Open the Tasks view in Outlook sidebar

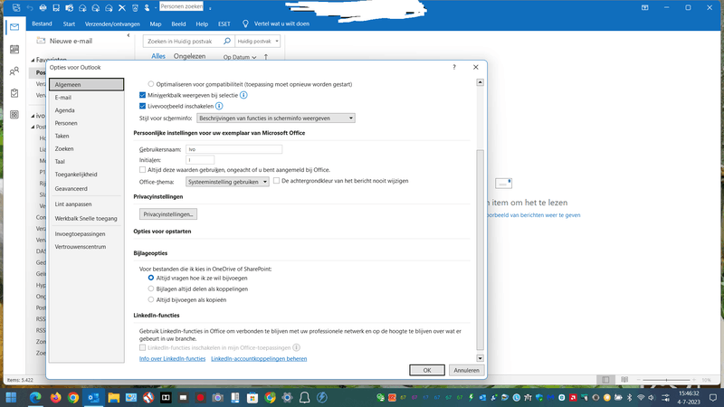point(14,93)
